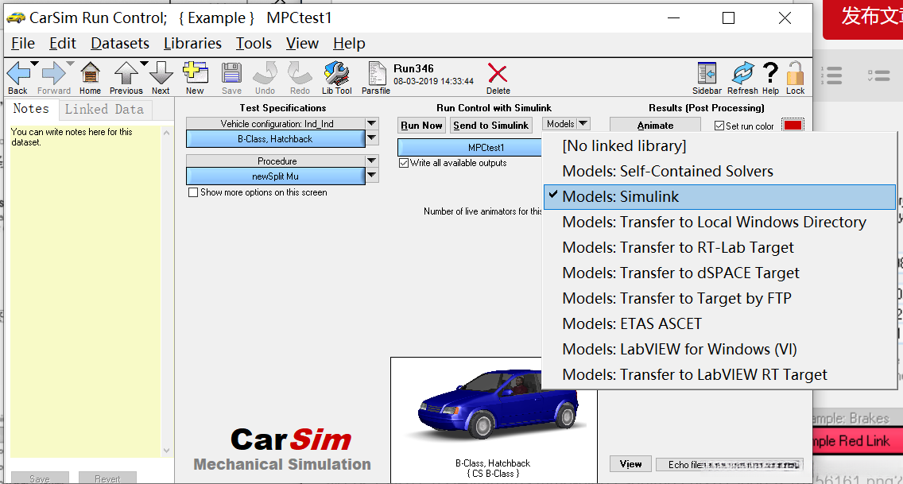Click the newSplit Mu blue button
The width and height of the screenshot is (903, 484).
pos(275,176)
